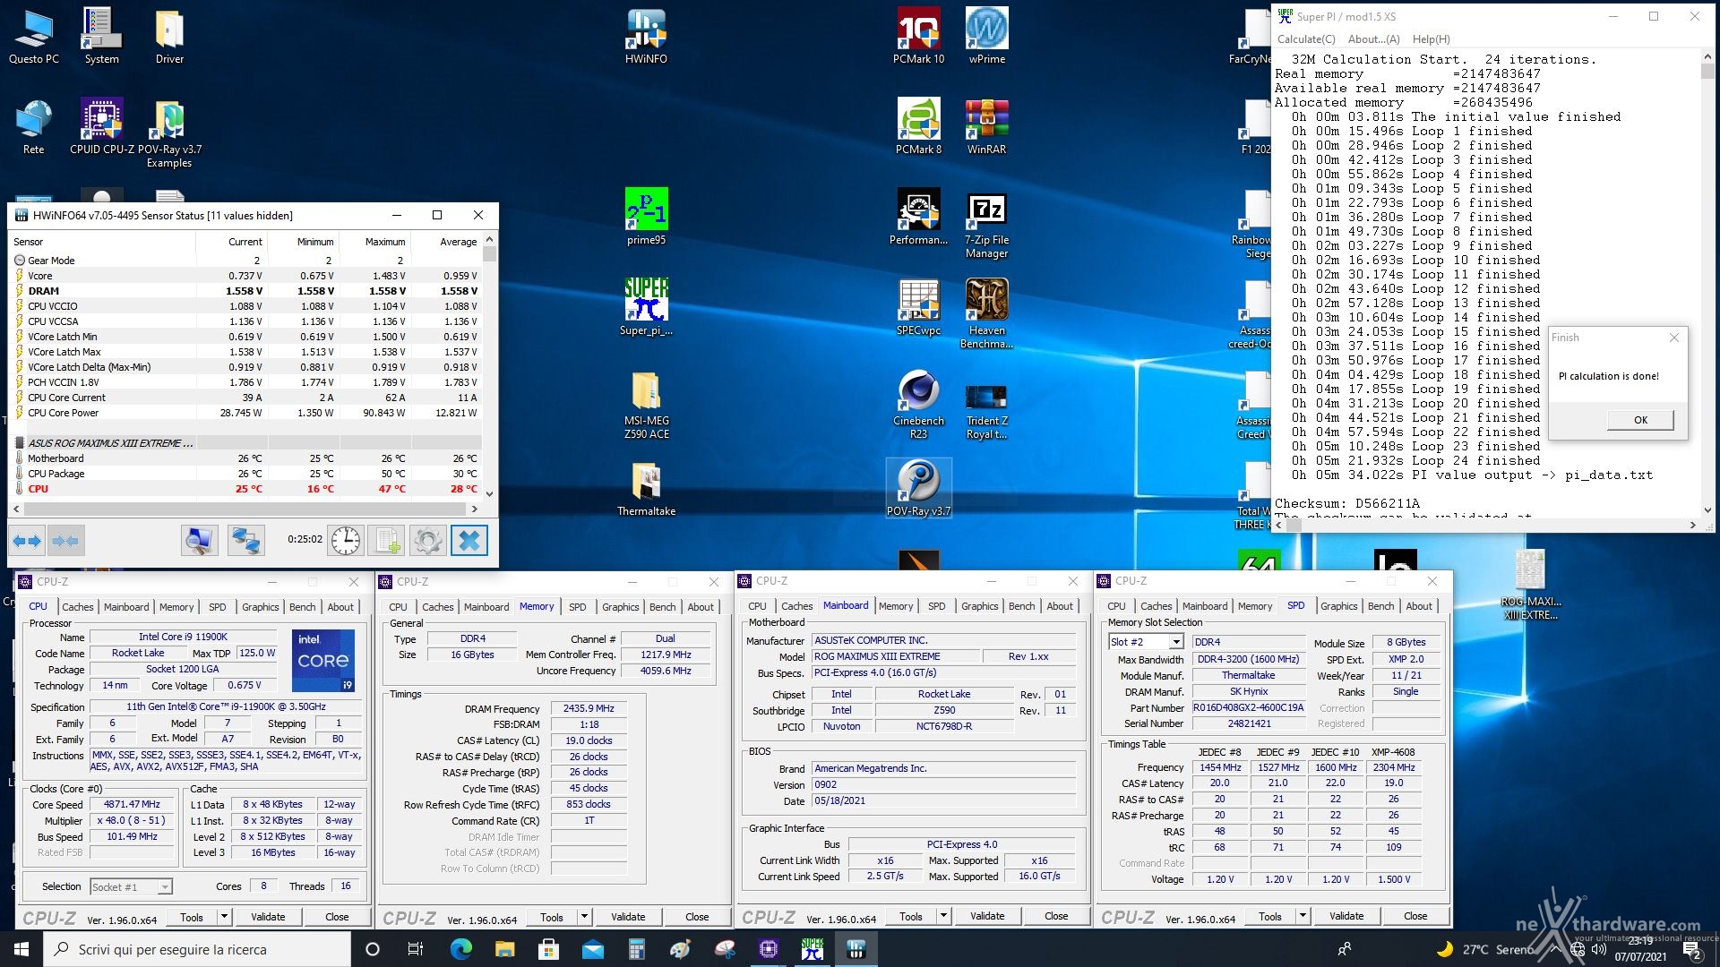Select the active Memory tab in CPU-Z Memory window

537,606
